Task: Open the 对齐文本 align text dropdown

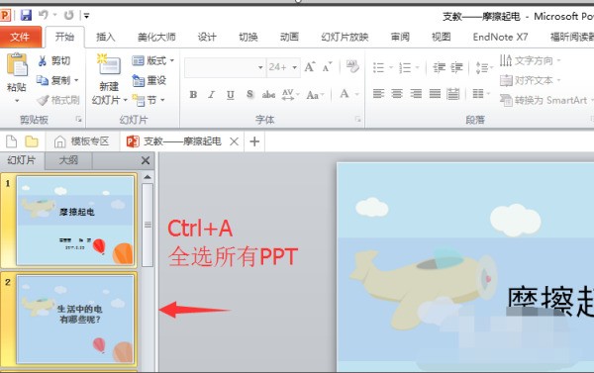Action: pos(530,80)
